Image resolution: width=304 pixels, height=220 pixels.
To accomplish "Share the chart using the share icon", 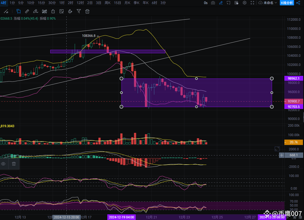I will point(298,3).
